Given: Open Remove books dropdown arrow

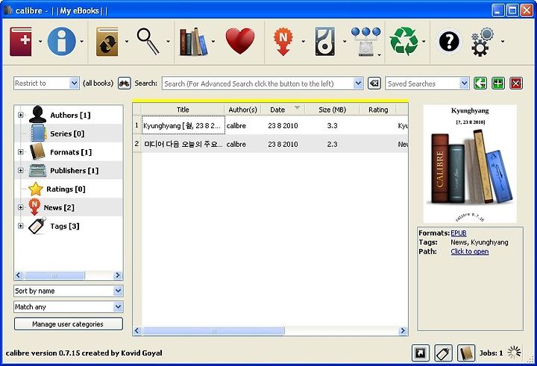Looking at the screenshot, I should pyautogui.click(x=424, y=42).
